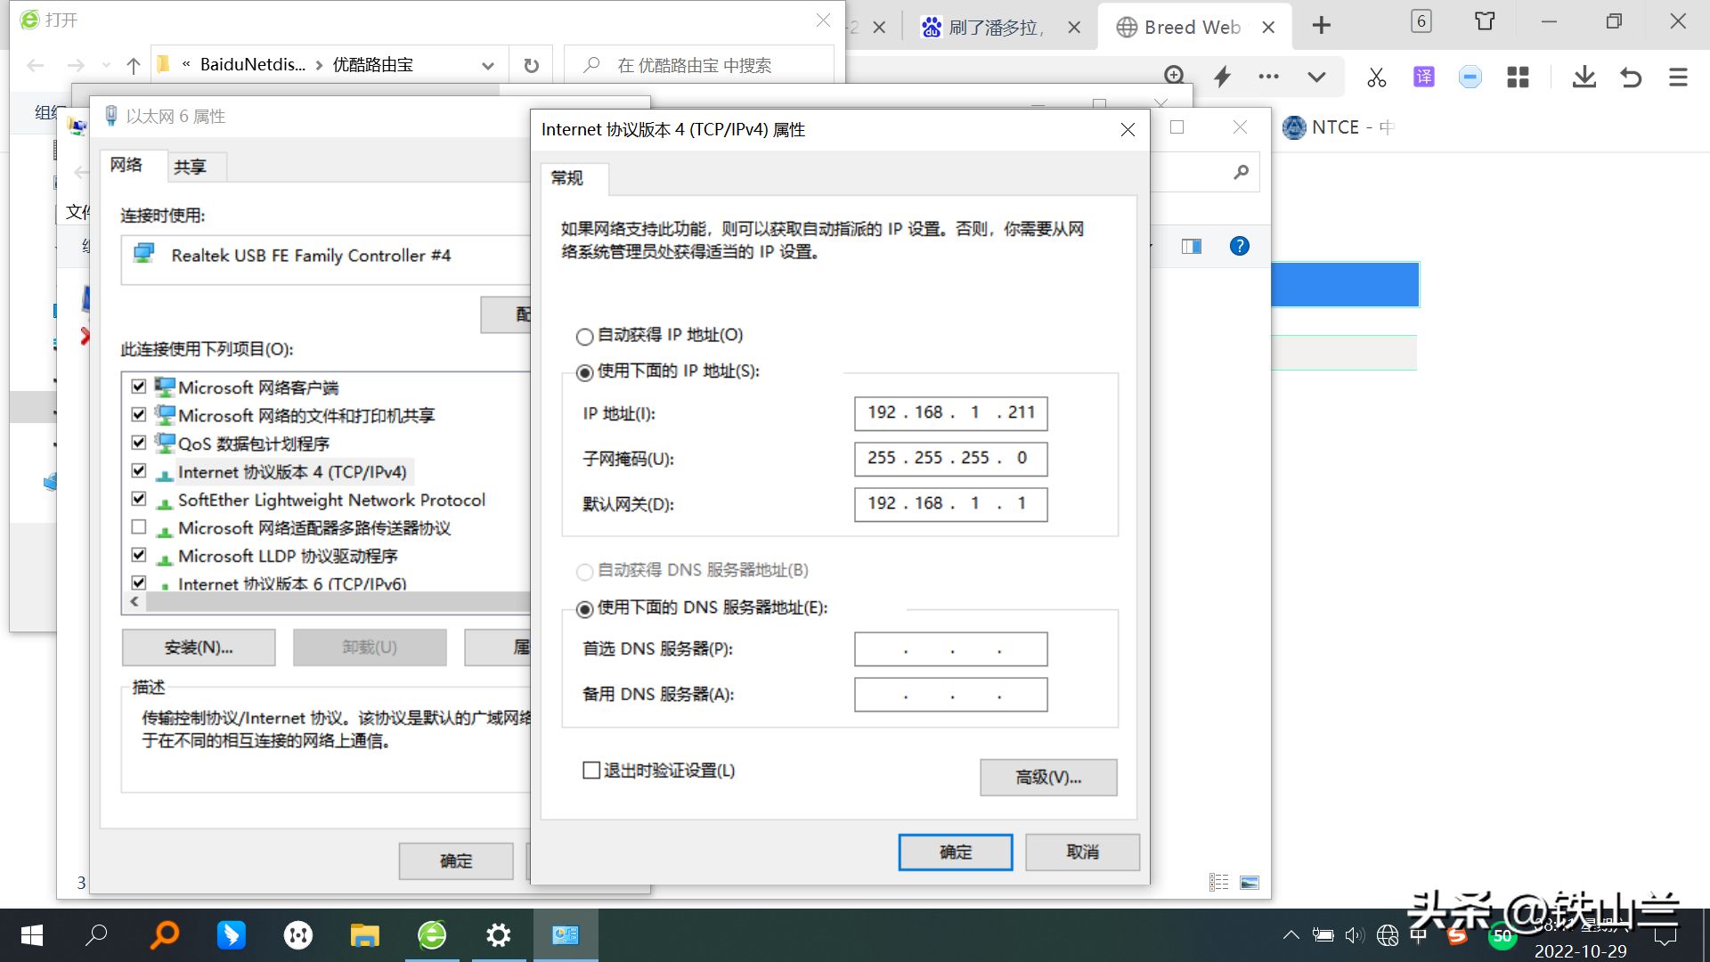This screenshot has height=962, width=1710.
Task: Confirm IPv4 properties with 确定
Action: (956, 852)
